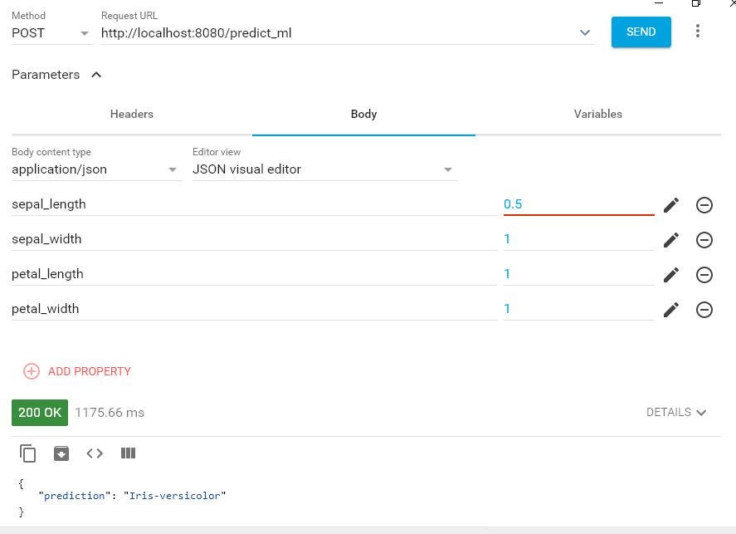View response as raw code
Viewport: 736px width, 534px height.
pos(94,453)
